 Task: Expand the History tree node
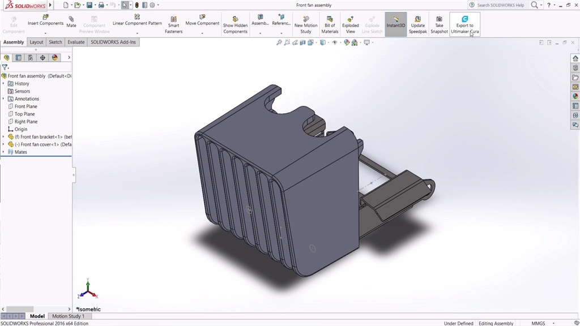tap(3, 84)
